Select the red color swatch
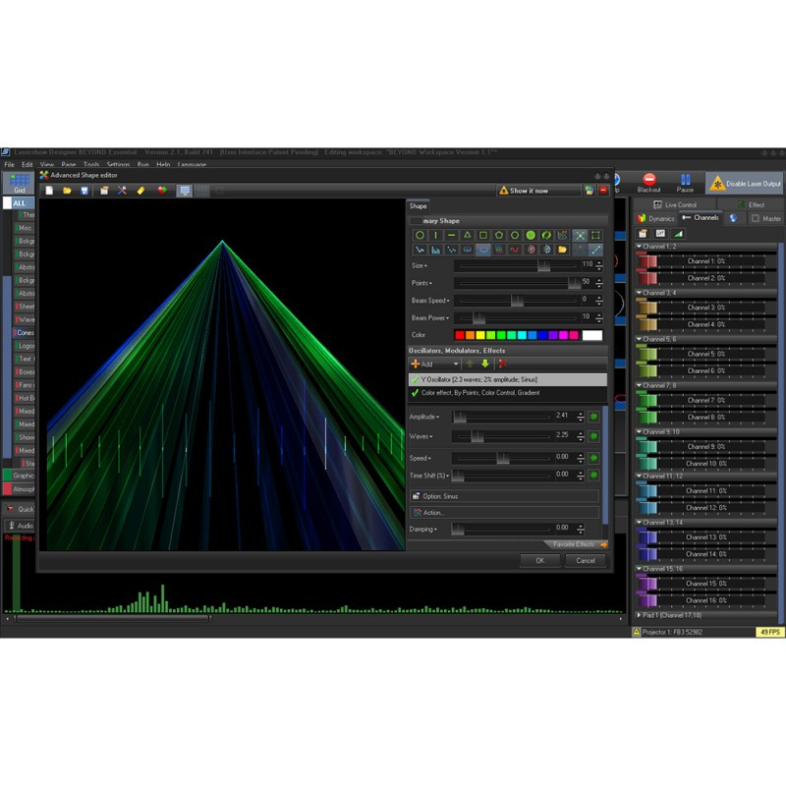The height and width of the screenshot is (786, 786). coord(459,335)
